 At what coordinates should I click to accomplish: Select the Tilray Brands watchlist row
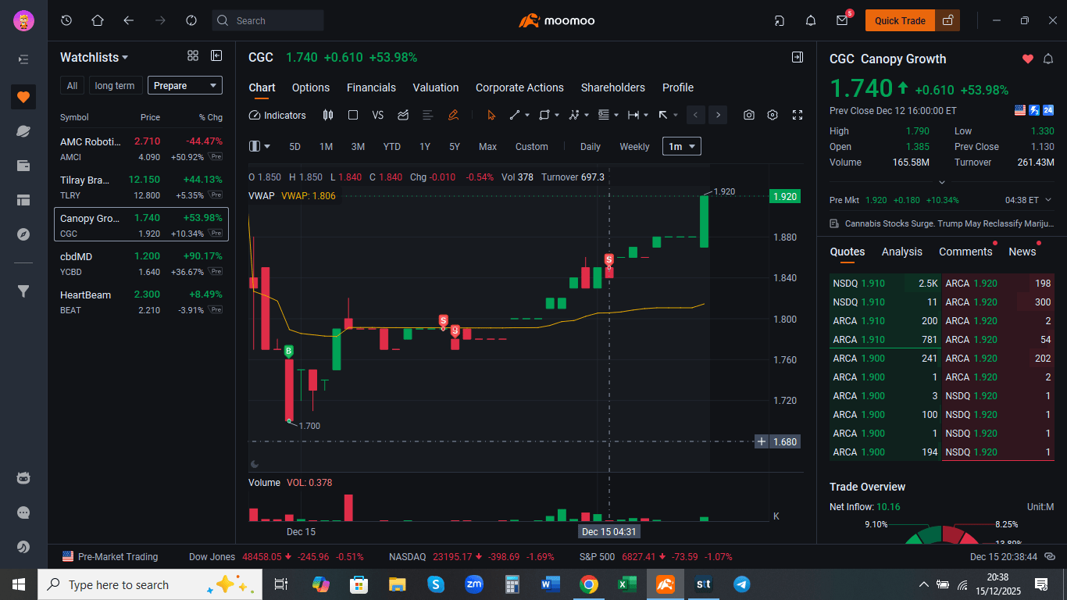[x=141, y=187]
